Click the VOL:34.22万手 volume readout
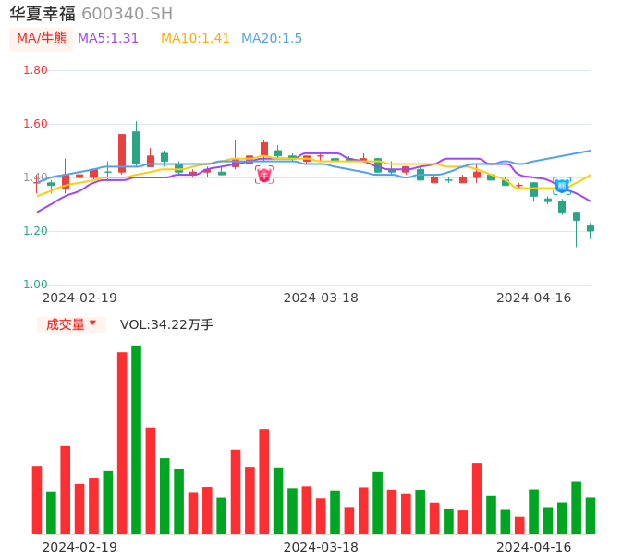634x560 pixels. point(166,324)
